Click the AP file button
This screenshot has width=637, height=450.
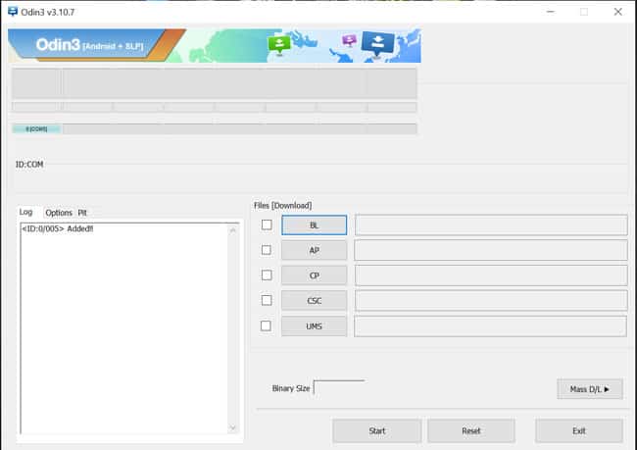(314, 250)
